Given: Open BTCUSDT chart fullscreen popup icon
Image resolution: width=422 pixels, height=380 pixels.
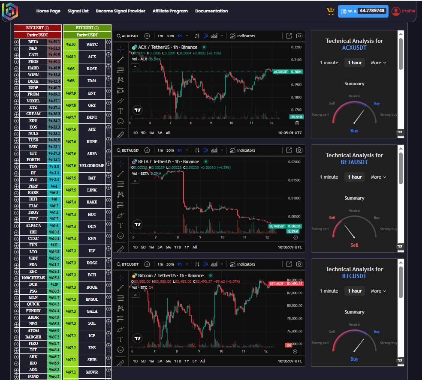Looking at the screenshot, I should tap(289, 264).
